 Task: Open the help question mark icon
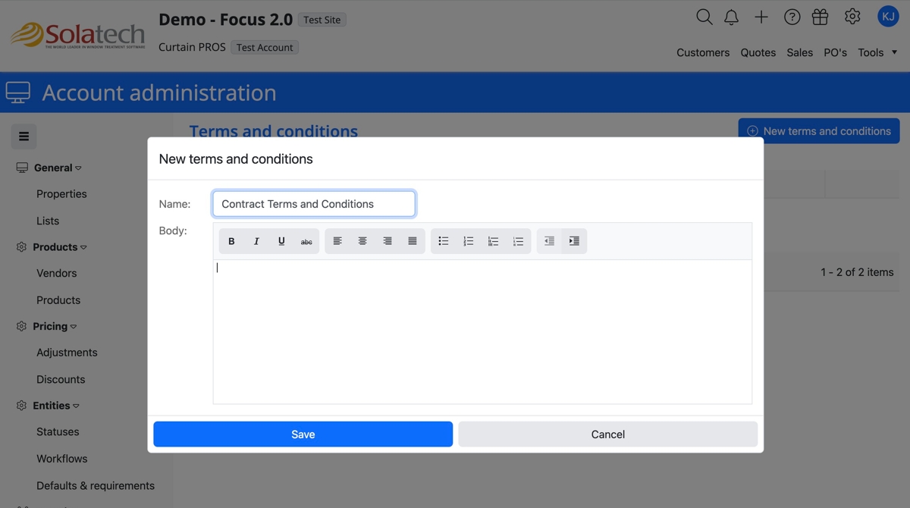(x=792, y=17)
